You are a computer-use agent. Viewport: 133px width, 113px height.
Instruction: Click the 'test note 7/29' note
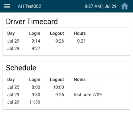[88, 95]
